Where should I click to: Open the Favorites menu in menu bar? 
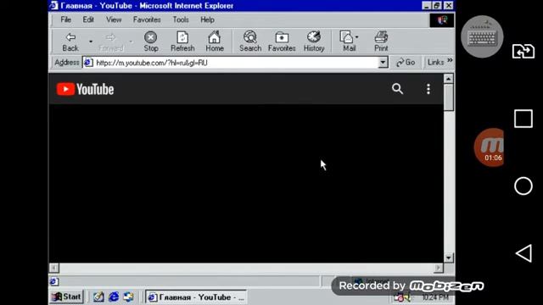click(x=147, y=19)
